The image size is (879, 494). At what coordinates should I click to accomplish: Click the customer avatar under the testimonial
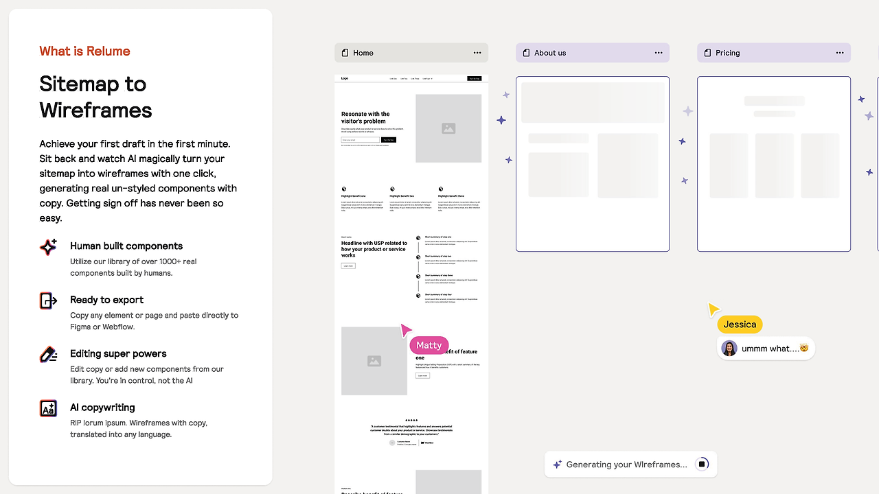[x=392, y=443]
